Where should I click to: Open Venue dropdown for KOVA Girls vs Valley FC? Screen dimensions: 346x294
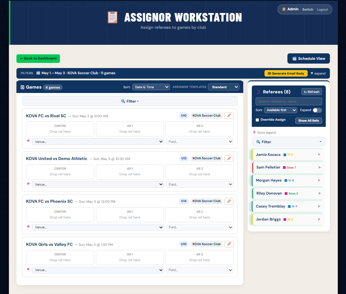pyautogui.click(x=98, y=270)
